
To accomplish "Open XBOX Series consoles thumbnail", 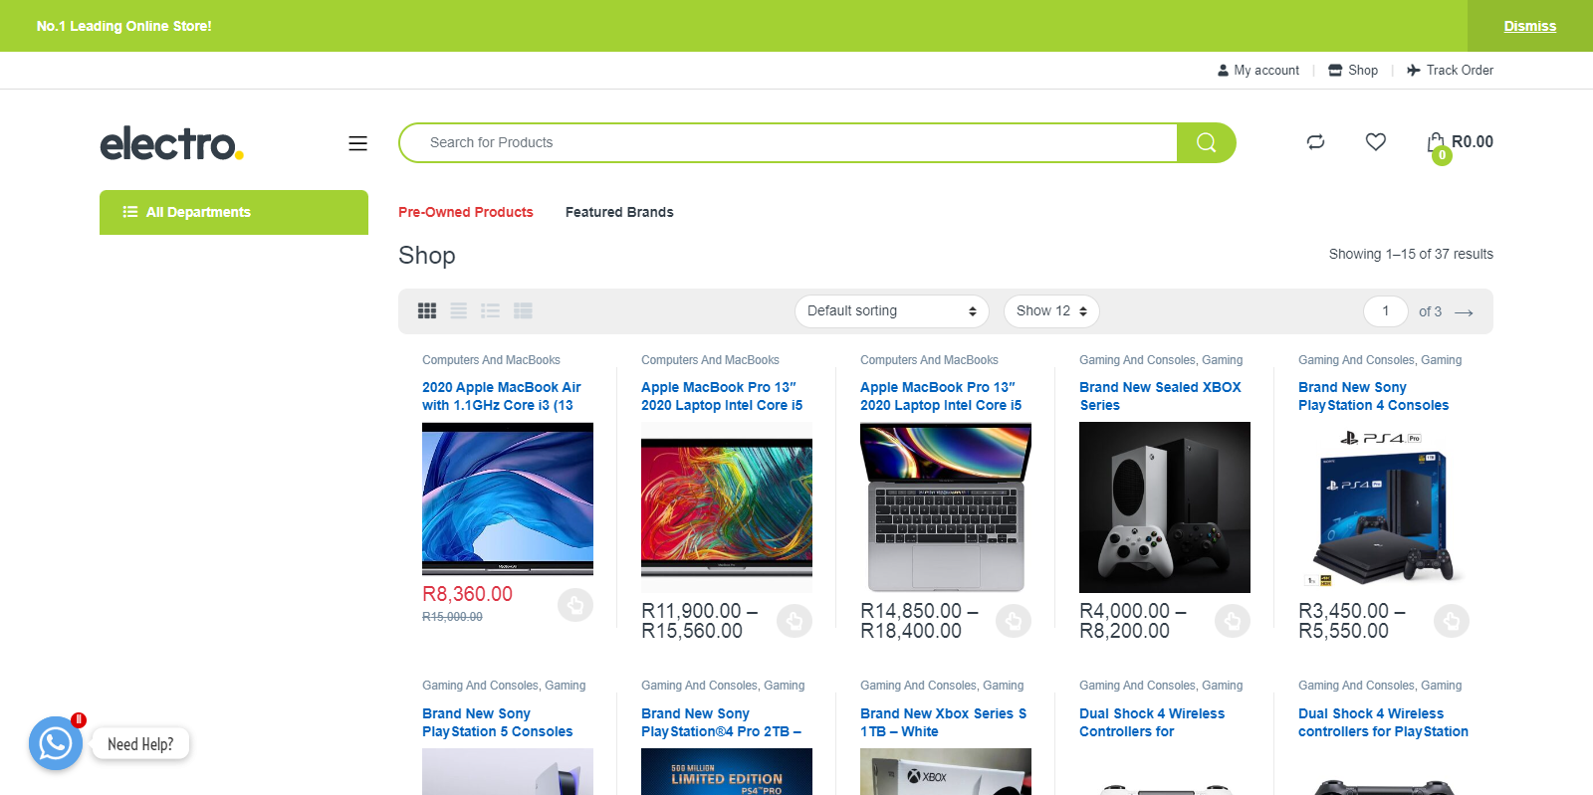I will point(1165,507).
